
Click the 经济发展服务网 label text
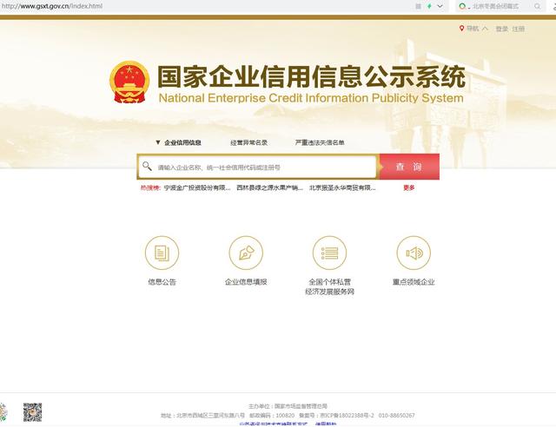[330, 292]
